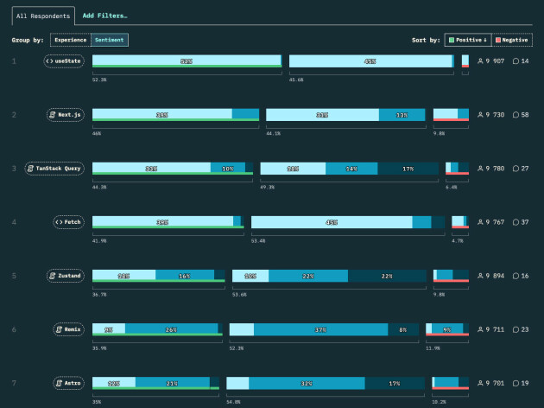Click the respondents person icon for TanStack Query
The height and width of the screenshot is (408, 544).
click(480, 169)
